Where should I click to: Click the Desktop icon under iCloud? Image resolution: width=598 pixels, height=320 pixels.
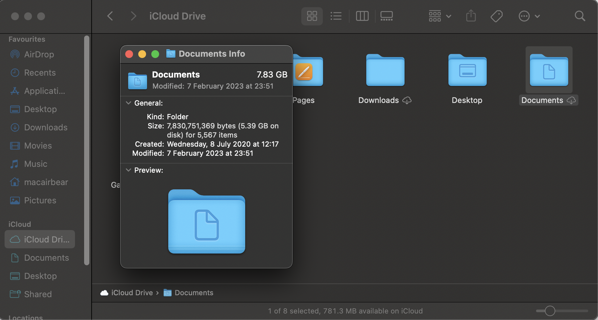click(x=15, y=276)
